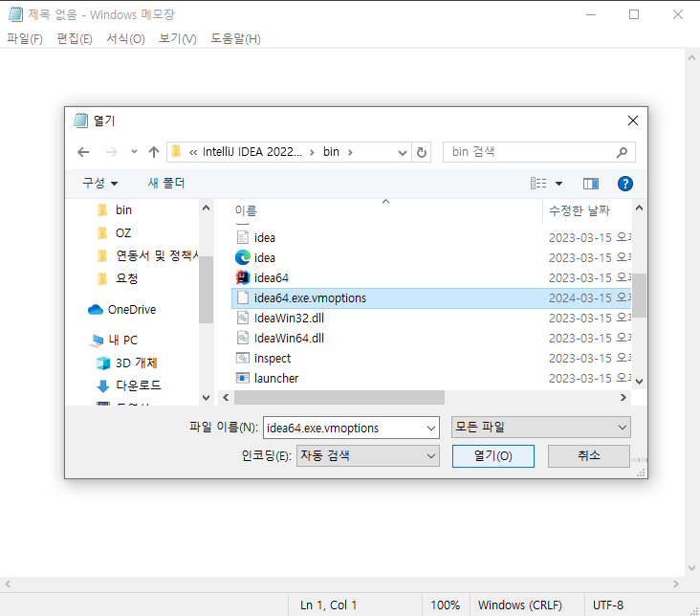The image size is (700, 616).
Task: Select OZ folder in navigation tree
Action: click(123, 233)
